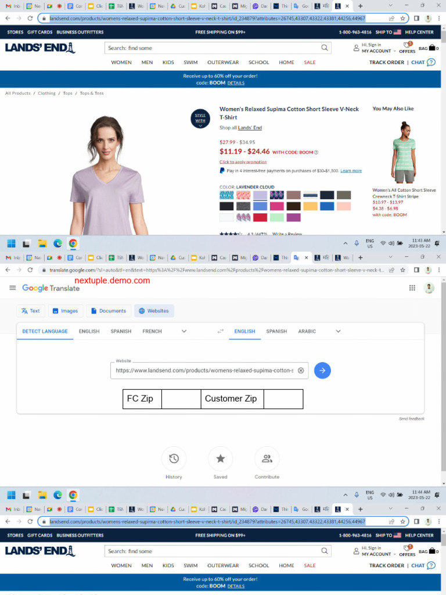Open the Lands' End link after Shop all
The width and height of the screenshot is (446, 595).
tap(250, 128)
